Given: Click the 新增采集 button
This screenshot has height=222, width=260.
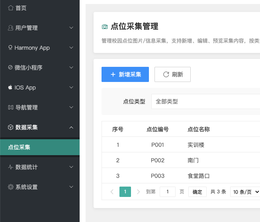Looking at the screenshot, I should pyautogui.click(x=125, y=74).
